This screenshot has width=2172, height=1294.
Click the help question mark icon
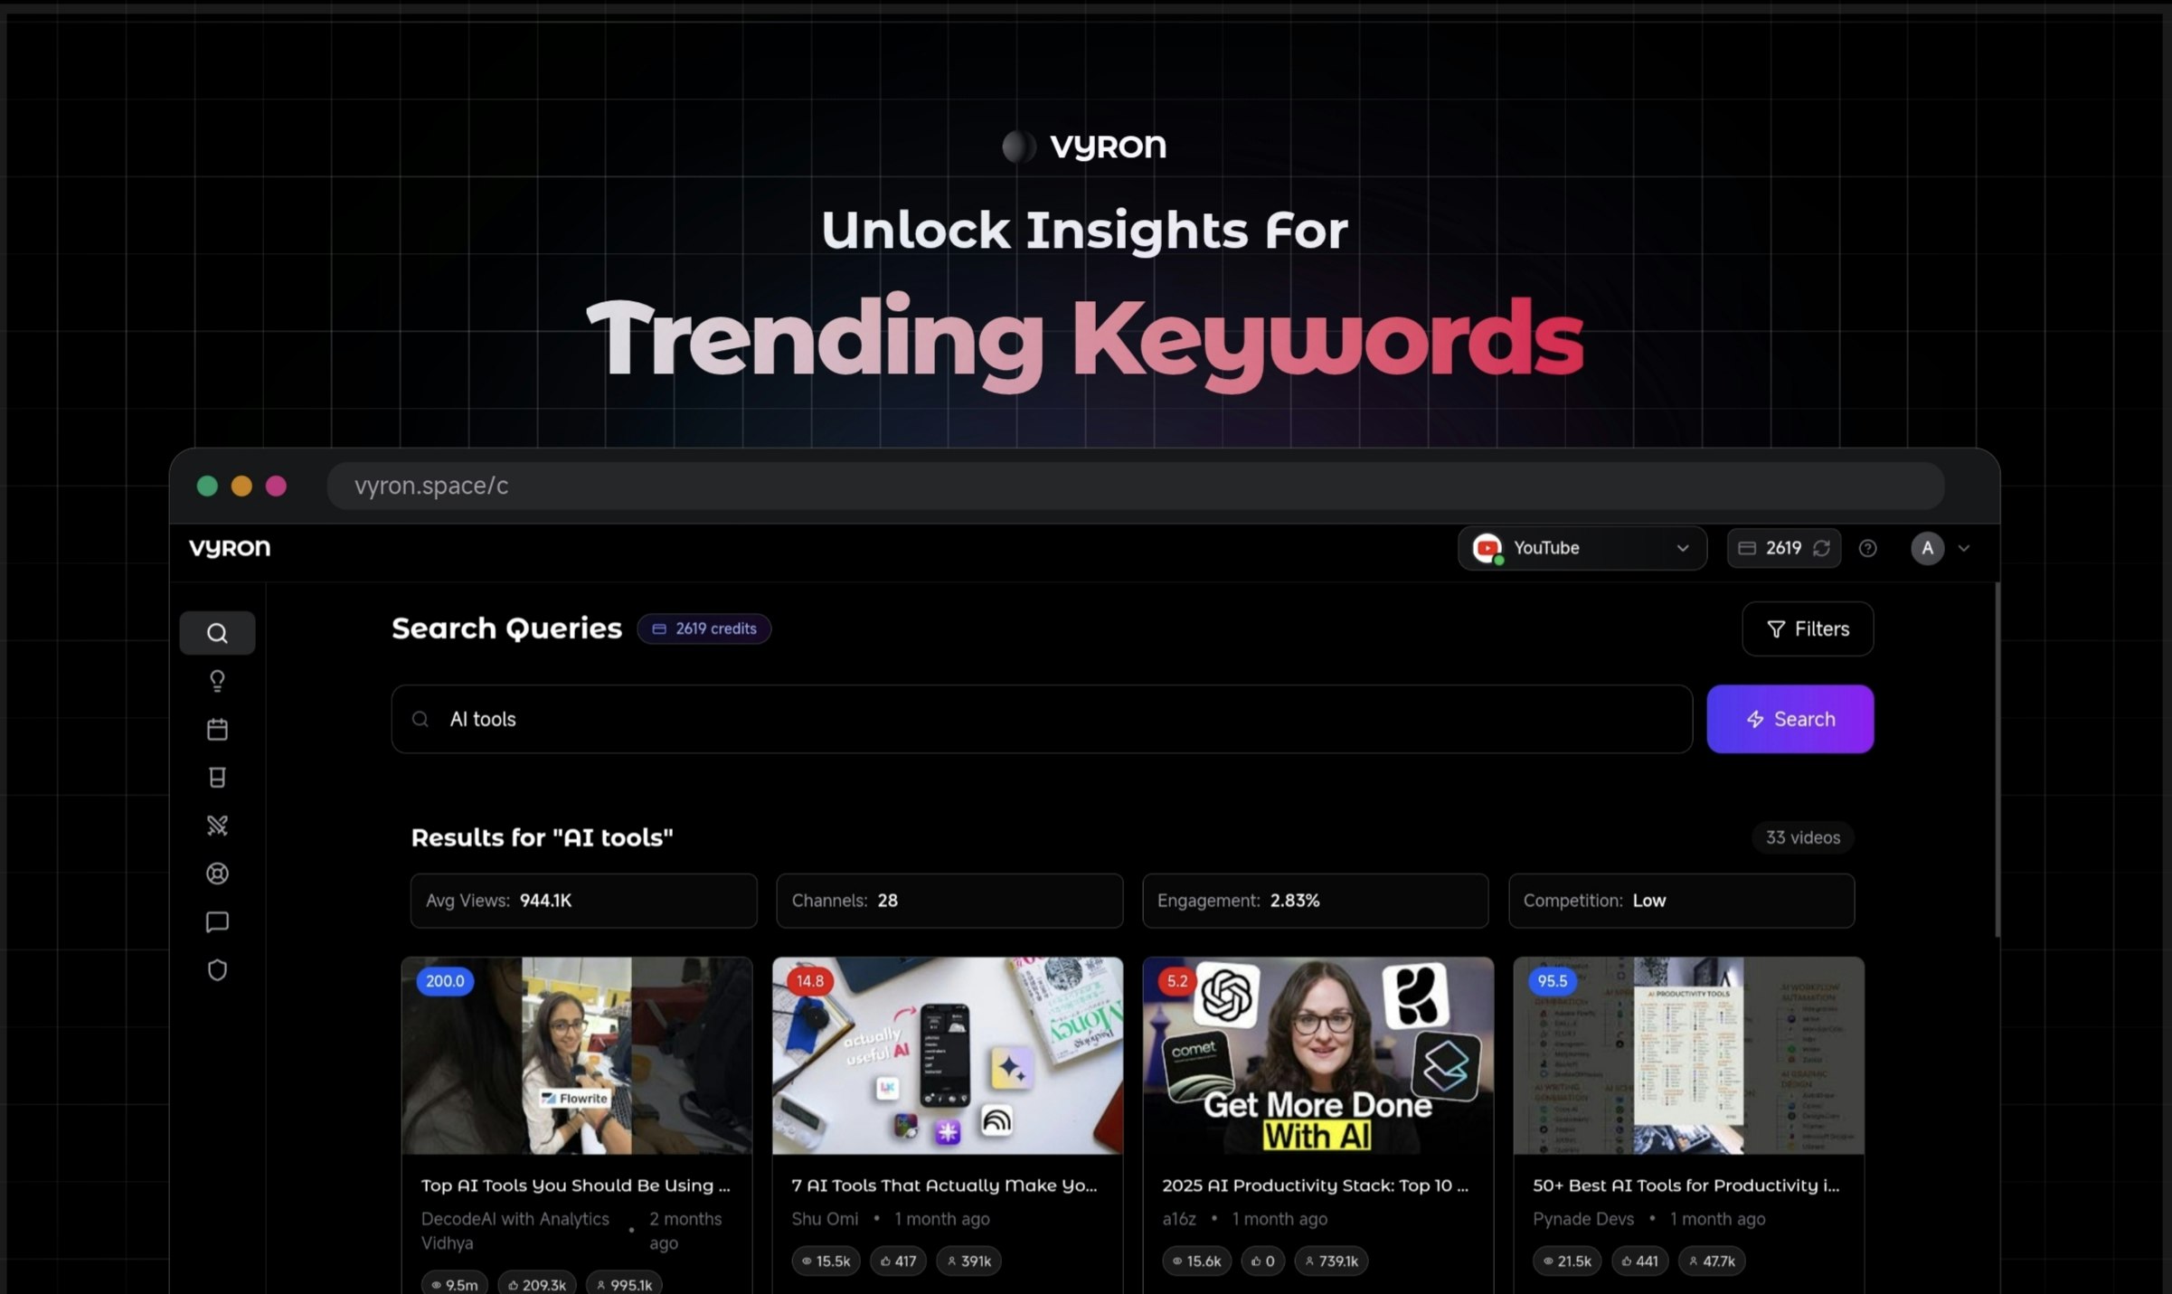[1867, 548]
